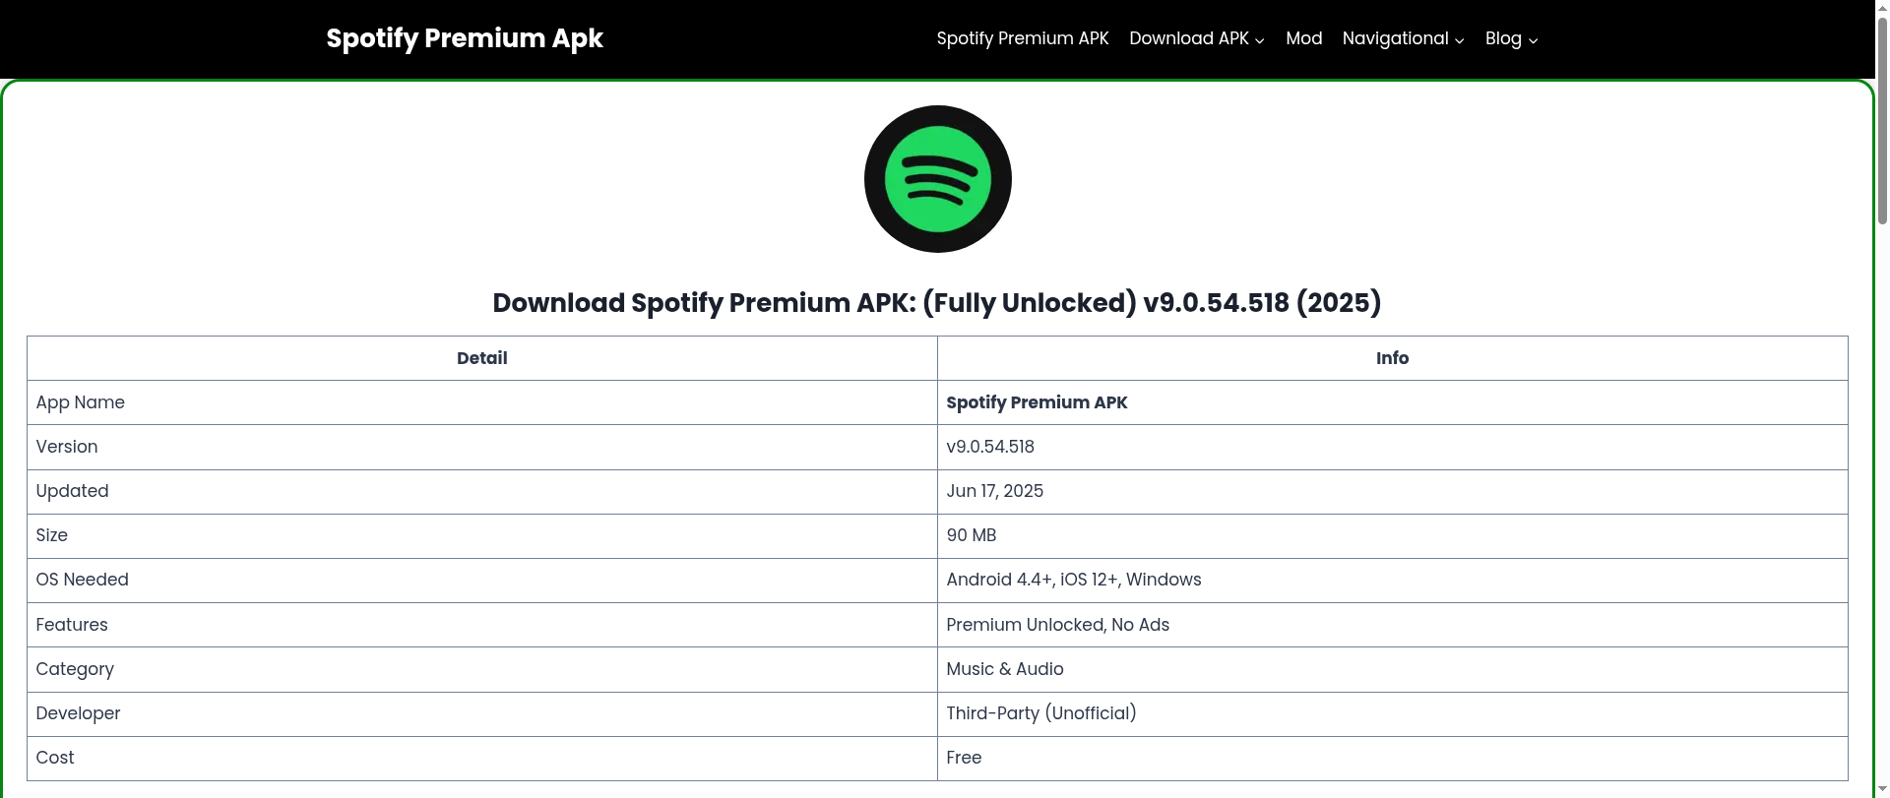Select the Download Spotify Premium APK heading

point(937,303)
